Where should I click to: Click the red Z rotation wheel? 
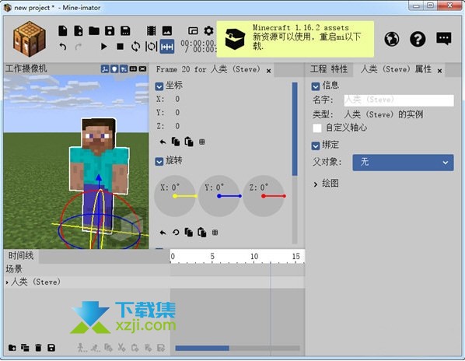[x=264, y=196]
